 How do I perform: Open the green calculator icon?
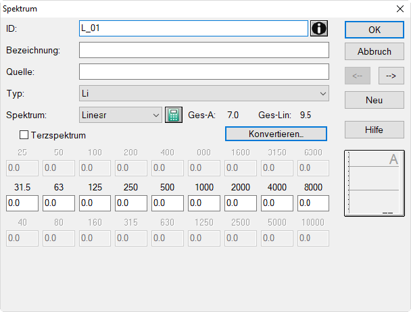coord(174,115)
